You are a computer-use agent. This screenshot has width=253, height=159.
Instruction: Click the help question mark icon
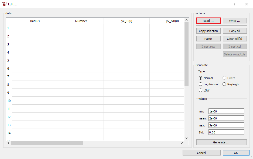[234, 4]
